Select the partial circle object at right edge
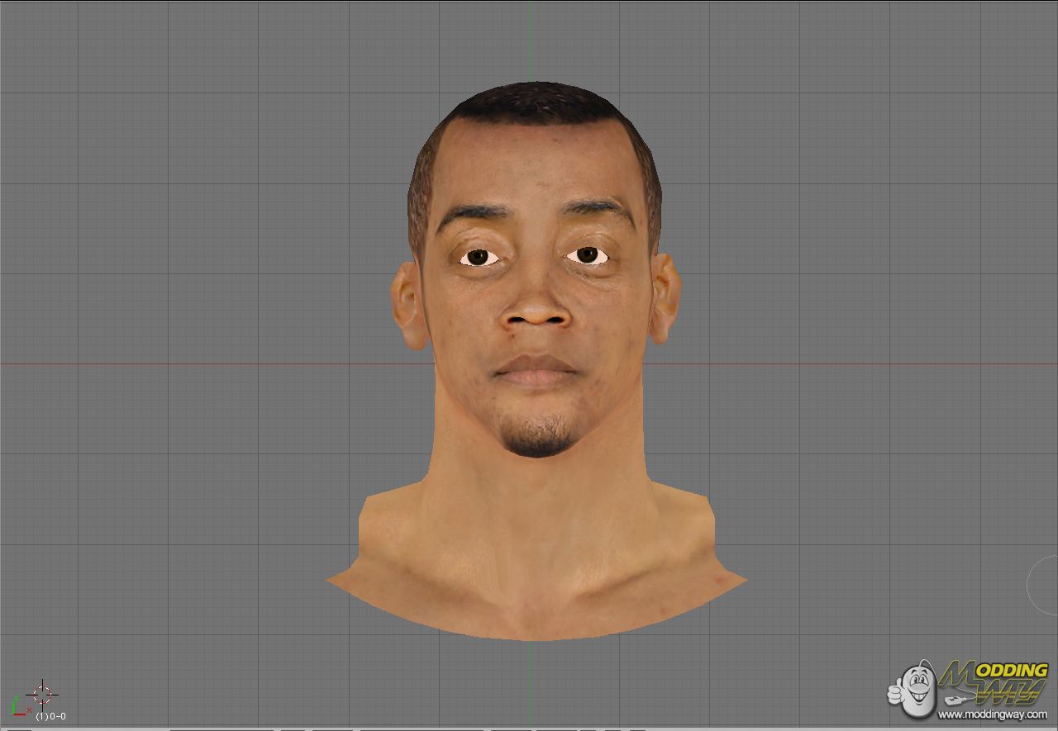 click(x=1043, y=585)
